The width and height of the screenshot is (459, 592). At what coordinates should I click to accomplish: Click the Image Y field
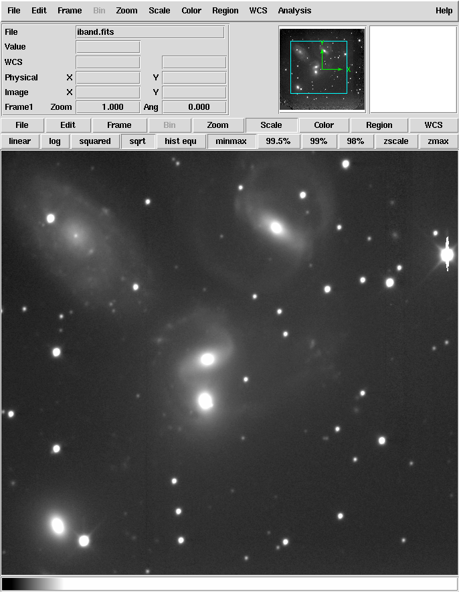194,92
